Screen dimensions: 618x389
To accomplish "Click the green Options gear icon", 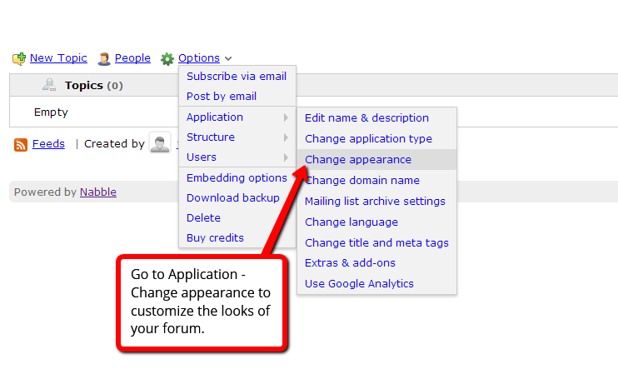I will point(167,58).
